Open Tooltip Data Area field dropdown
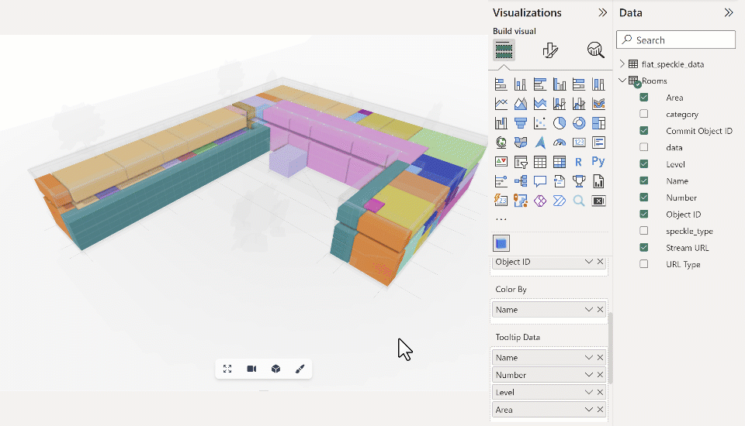Viewport: 745px width, 426px height. coord(589,410)
